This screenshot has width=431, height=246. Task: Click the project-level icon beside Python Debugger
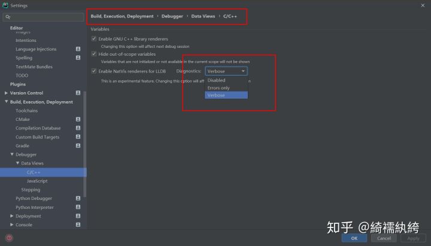coord(78,198)
